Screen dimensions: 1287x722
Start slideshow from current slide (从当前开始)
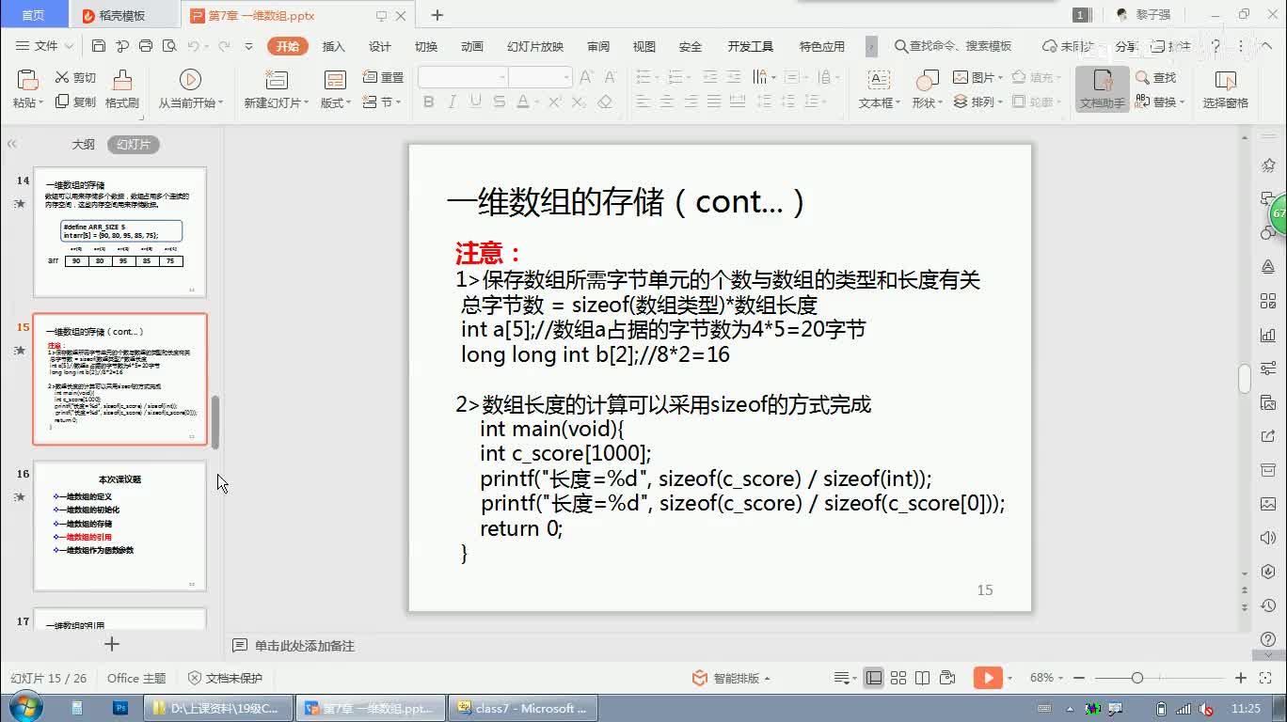click(x=190, y=81)
